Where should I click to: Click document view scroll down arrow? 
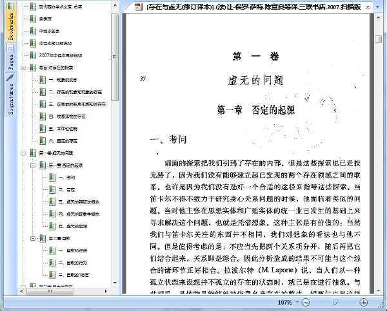coord(379,291)
